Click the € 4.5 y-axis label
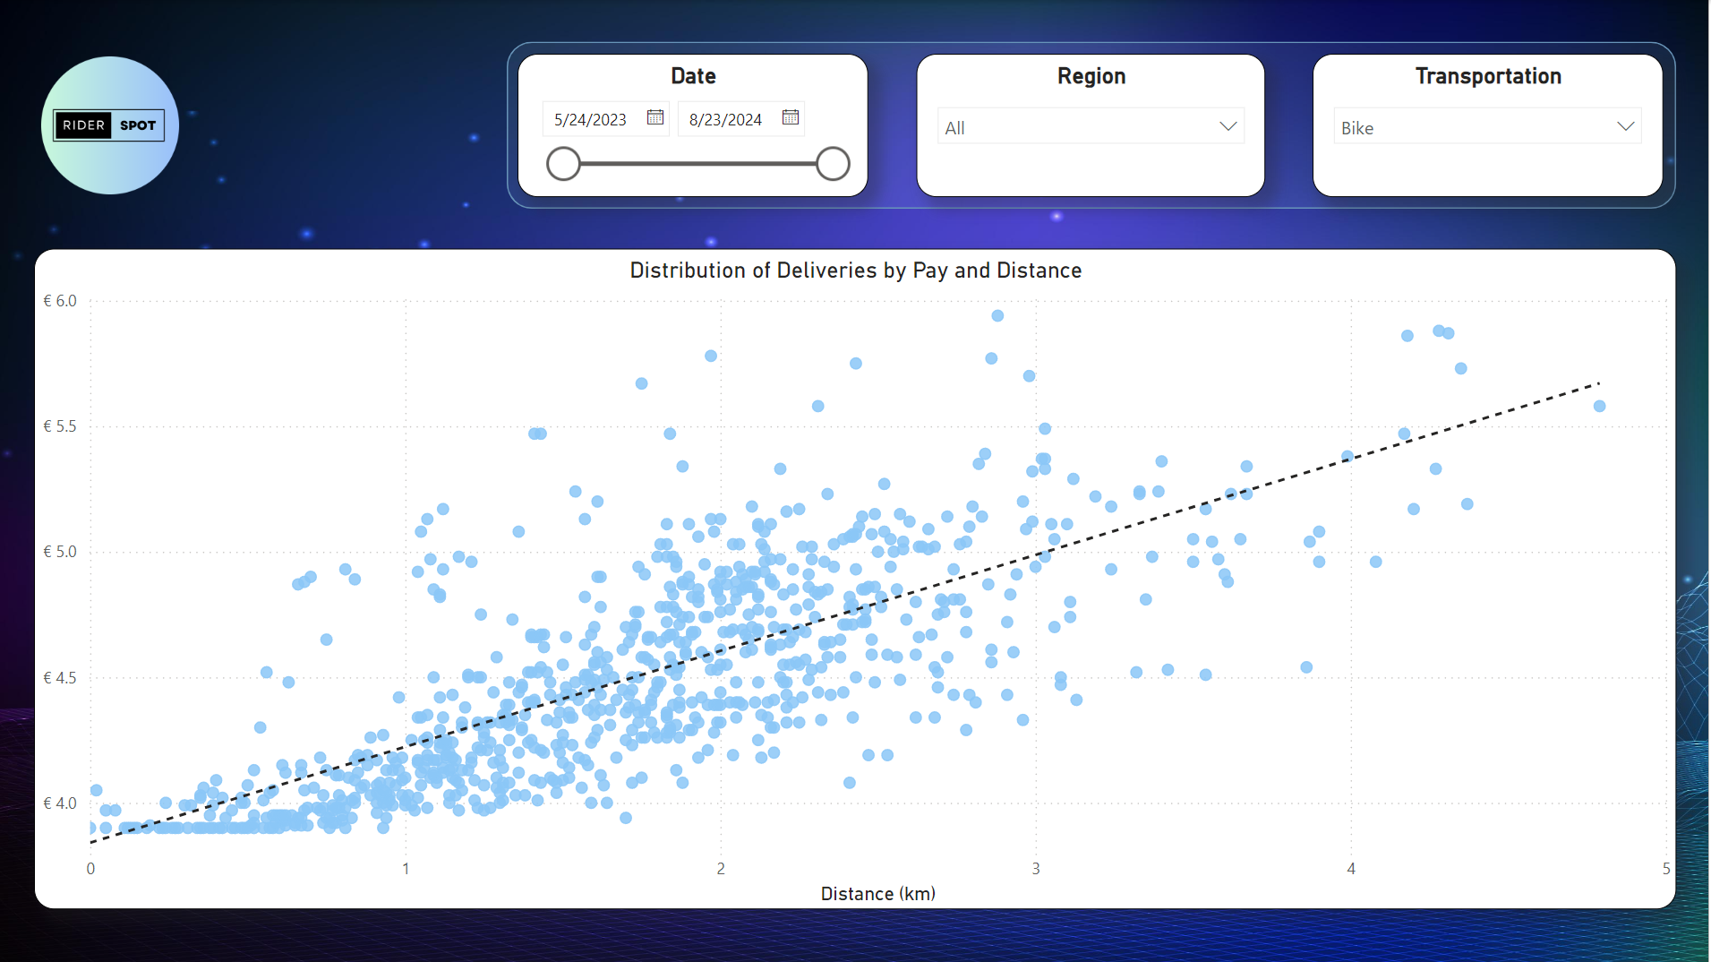Screen dimensions: 1711x962 (60, 678)
